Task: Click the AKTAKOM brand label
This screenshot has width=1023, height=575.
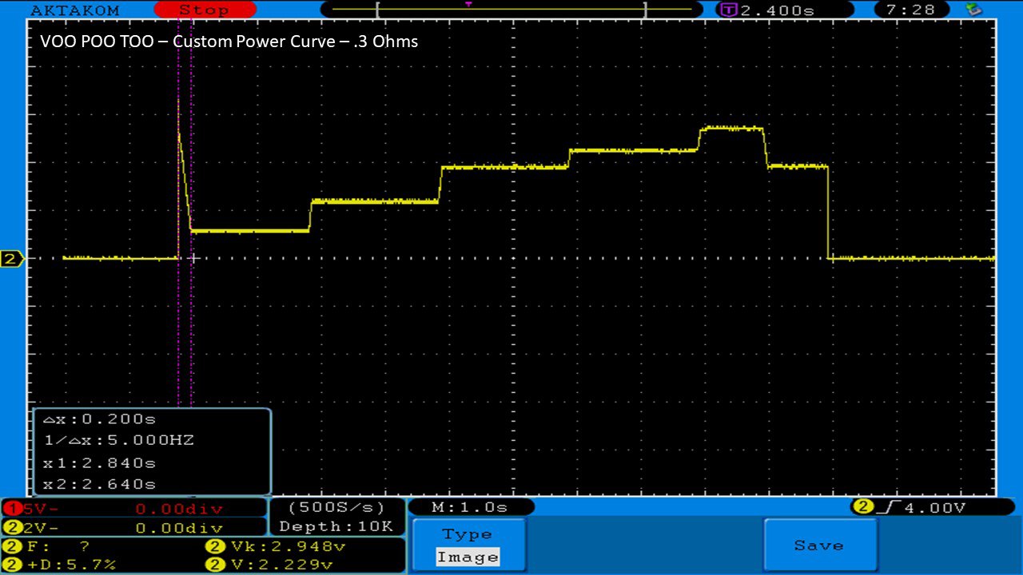Action: coord(74,10)
